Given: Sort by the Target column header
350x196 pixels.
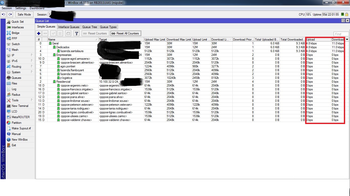Looking at the screenshot, I should coord(121,40).
